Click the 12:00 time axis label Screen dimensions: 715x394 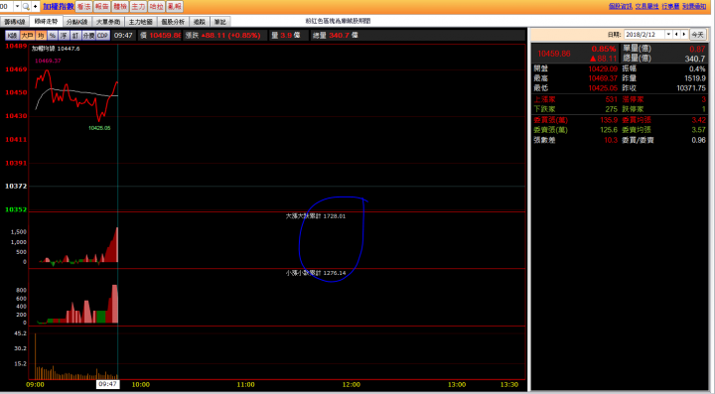[x=352, y=385]
